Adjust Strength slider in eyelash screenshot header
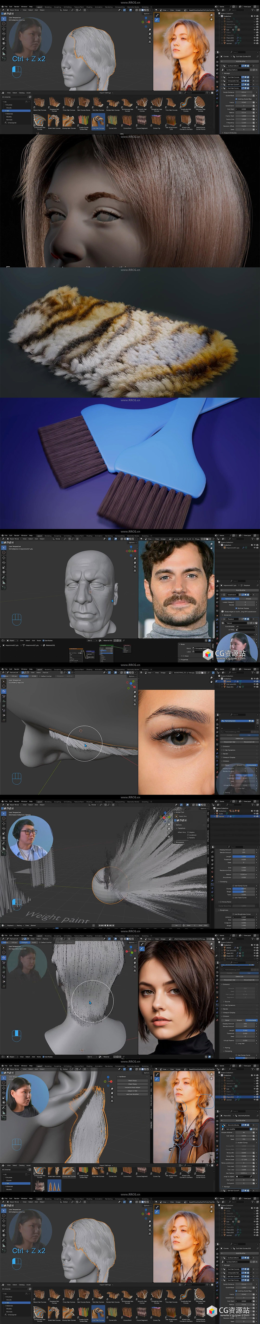The image size is (260, 1324). [x=29, y=676]
